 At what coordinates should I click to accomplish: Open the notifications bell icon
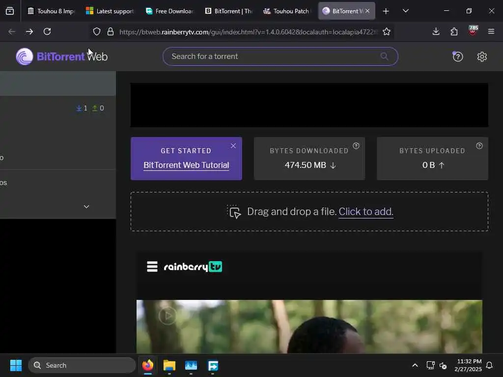[490, 365]
